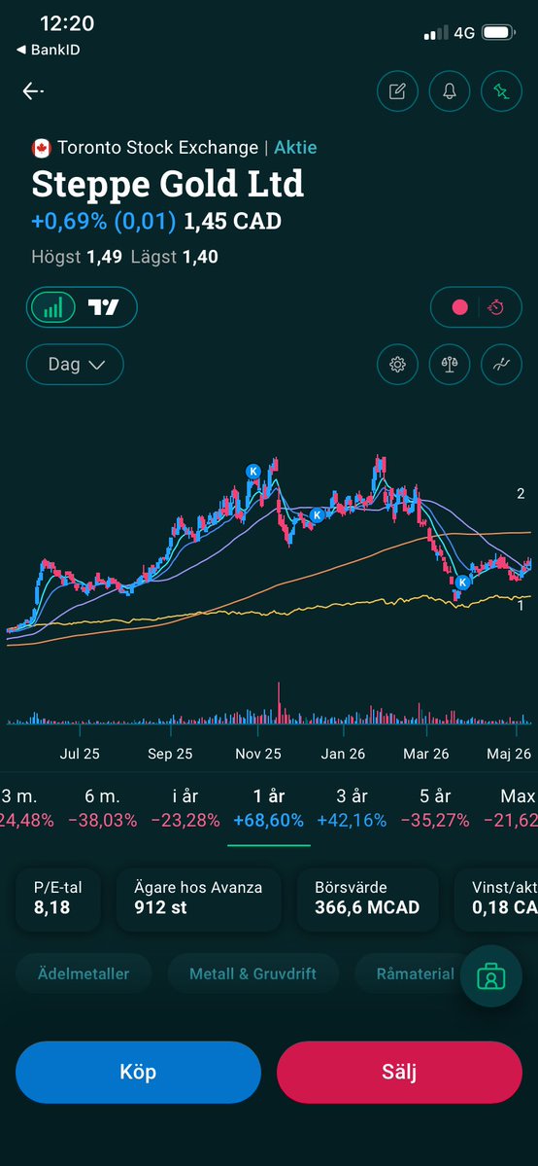Tap the Köp buy button
The width and height of the screenshot is (538, 1166).
pos(138,1073)
